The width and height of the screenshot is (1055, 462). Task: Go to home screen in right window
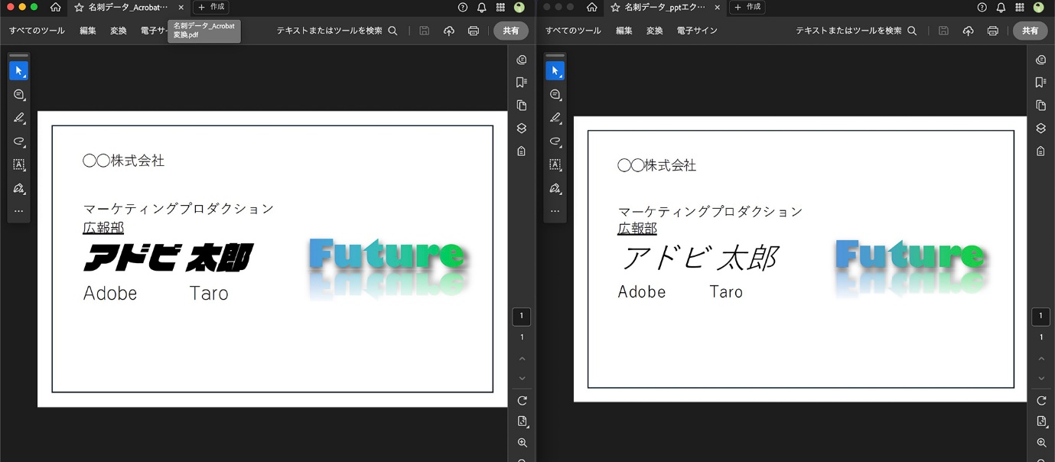click(591, 7)
